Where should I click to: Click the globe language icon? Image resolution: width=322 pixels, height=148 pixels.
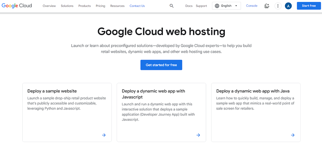tap(217, 6)
